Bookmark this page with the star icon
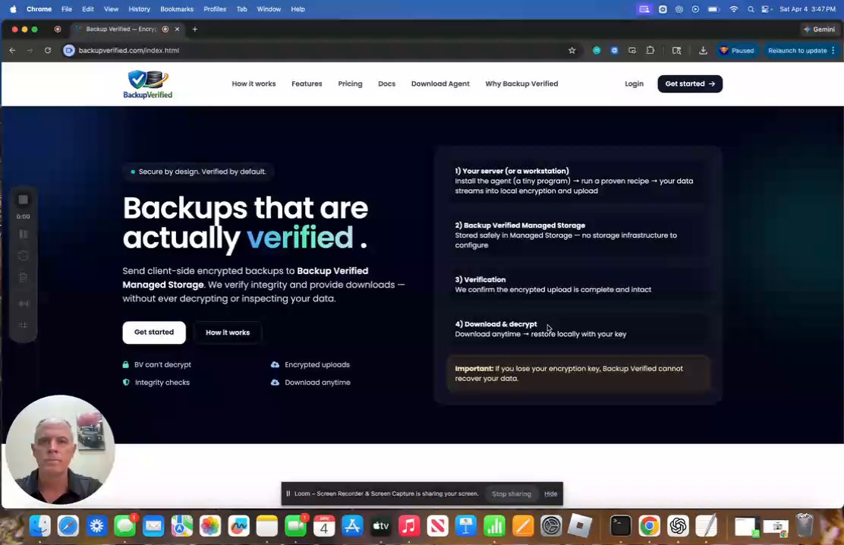This screenshot has height=545, width=844. point(572,50)
